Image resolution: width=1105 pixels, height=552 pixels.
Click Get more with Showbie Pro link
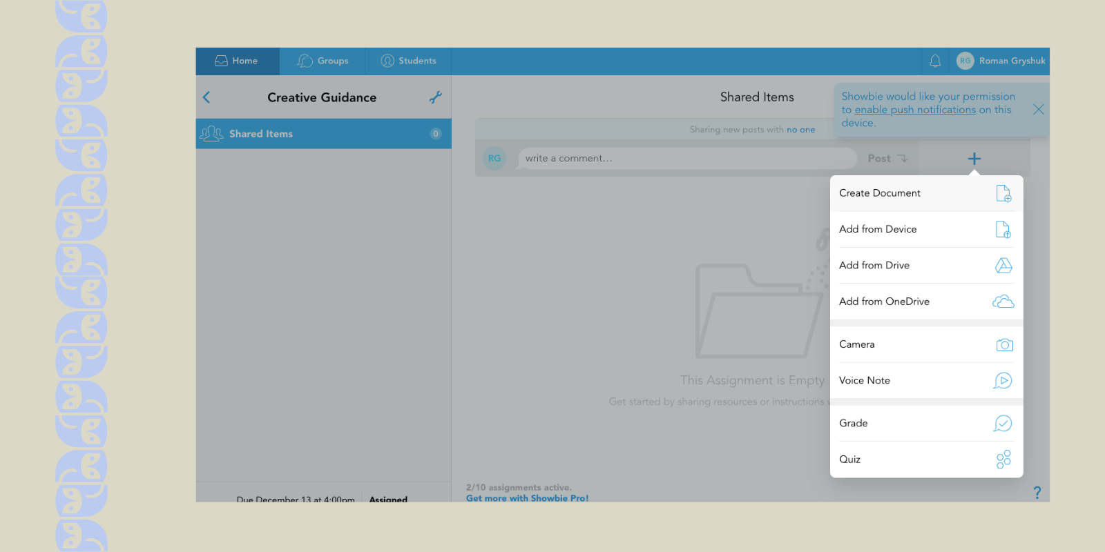pos(527,498)
